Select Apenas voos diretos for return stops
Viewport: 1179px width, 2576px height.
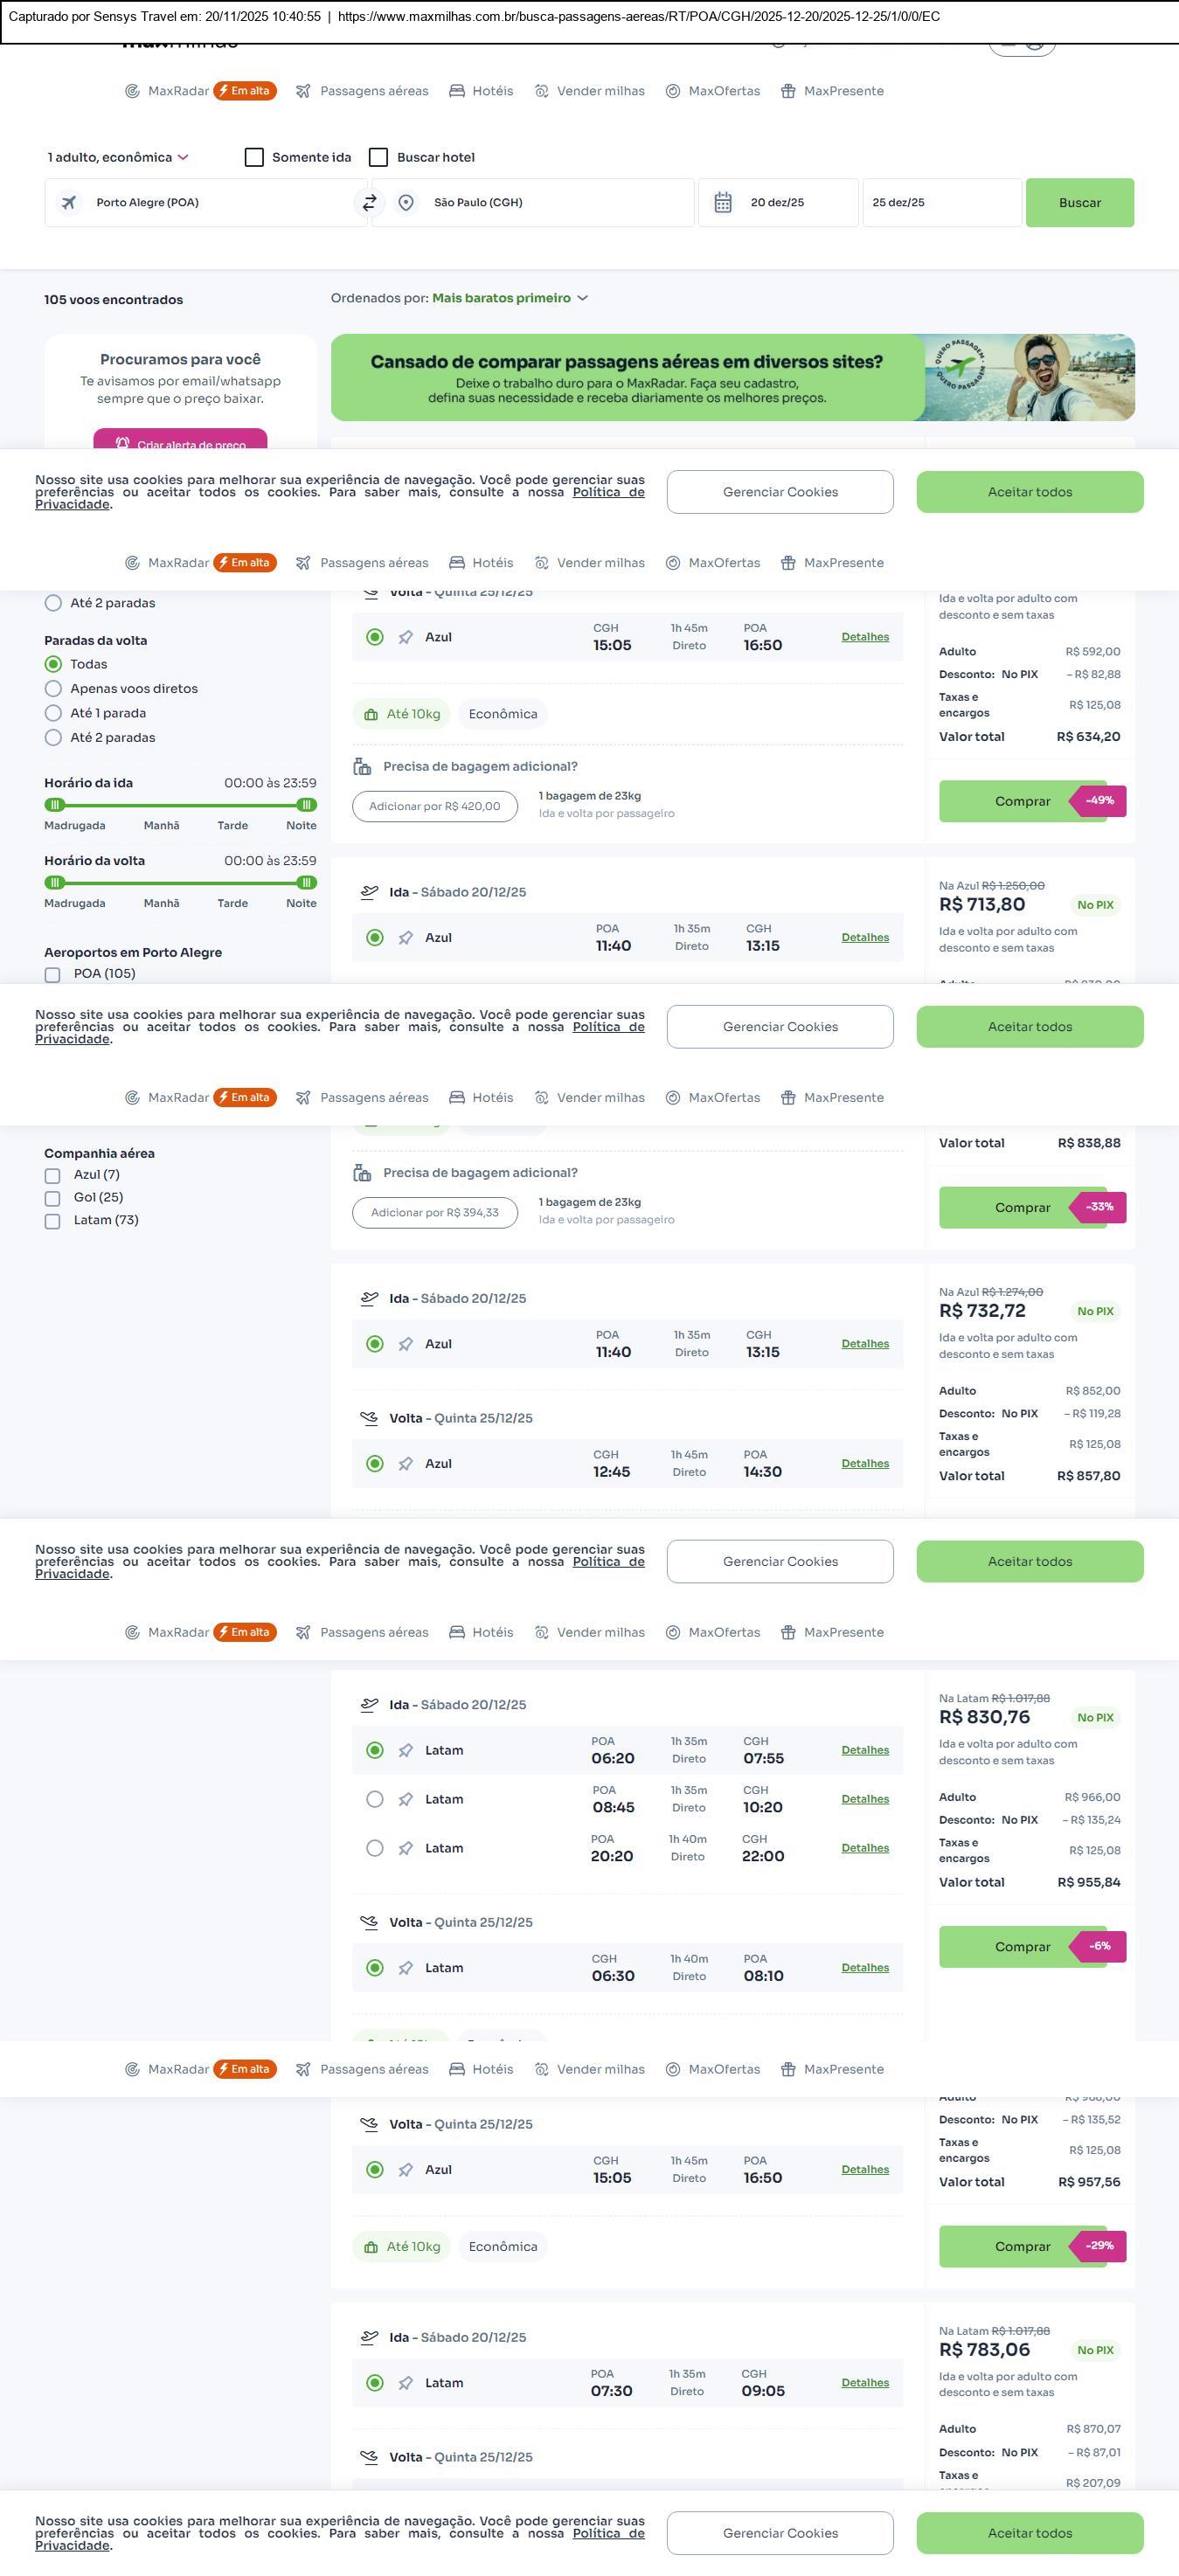pos(54,689)
